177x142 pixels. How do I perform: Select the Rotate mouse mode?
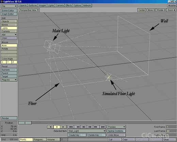pyautogui.click(x=9, y=49)
